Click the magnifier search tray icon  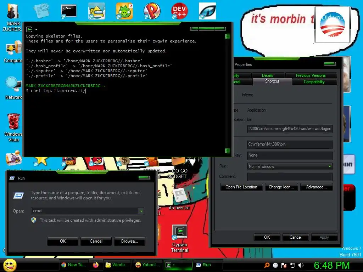(267, 265)
